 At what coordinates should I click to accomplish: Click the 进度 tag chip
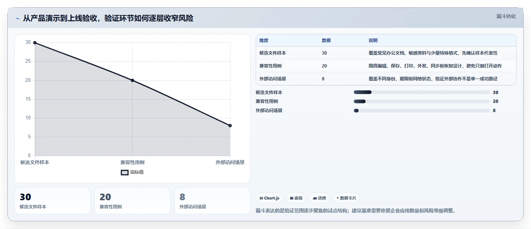coord(319,198)
